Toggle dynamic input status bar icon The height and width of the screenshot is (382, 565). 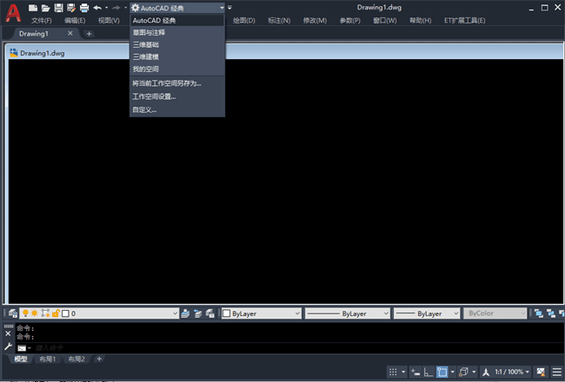pyautogui.click(x=415, y=372)
